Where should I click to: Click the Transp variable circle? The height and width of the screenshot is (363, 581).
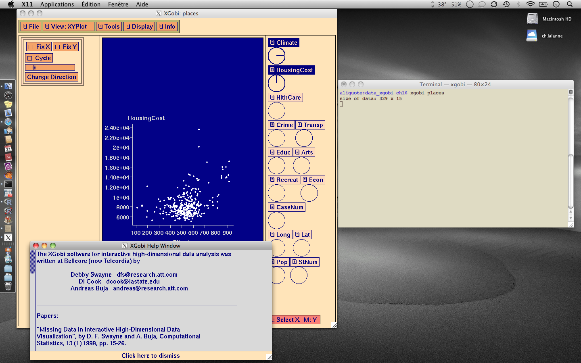coord(304,138)
